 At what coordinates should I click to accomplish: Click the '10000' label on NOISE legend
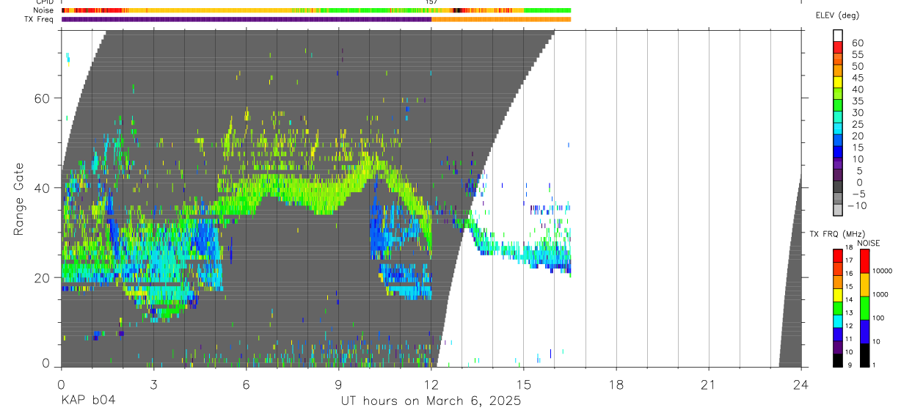884,271
